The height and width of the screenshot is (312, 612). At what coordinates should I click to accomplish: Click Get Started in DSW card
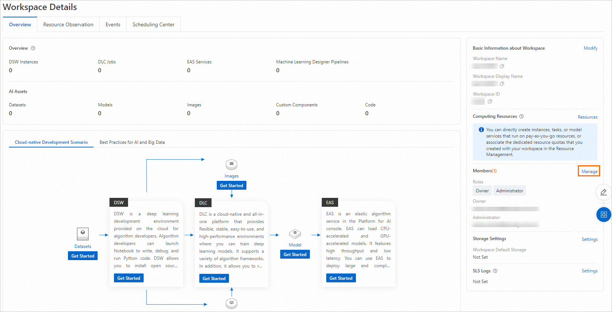click(x=129, y=278)
